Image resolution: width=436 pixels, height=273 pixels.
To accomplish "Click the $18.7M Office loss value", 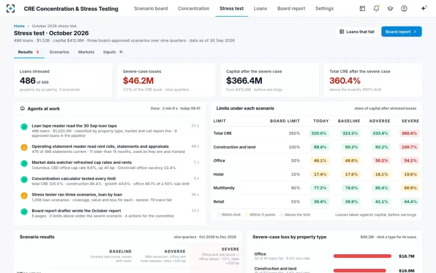I will (407, 256).
